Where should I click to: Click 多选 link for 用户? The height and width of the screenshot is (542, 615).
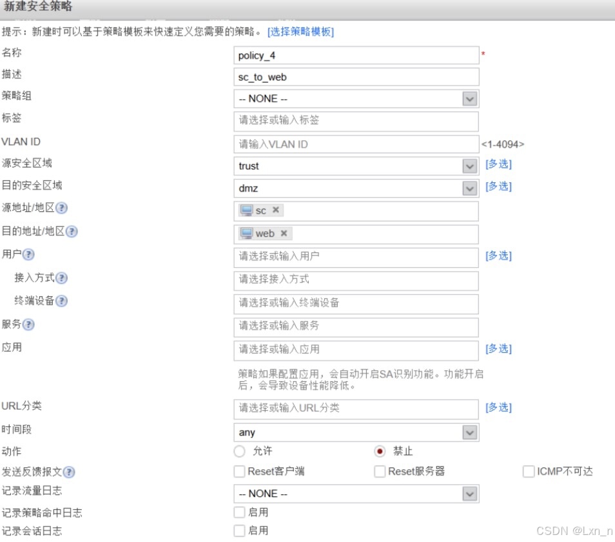click(498, 256)
